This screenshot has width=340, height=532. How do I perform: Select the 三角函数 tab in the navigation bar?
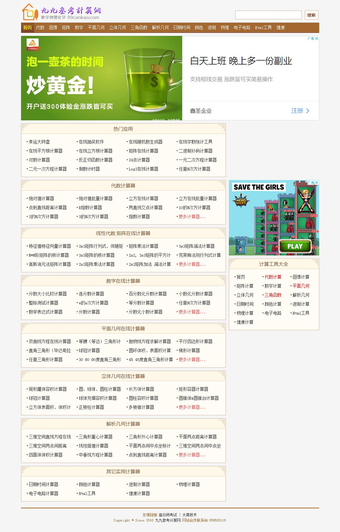pos(139,28)
